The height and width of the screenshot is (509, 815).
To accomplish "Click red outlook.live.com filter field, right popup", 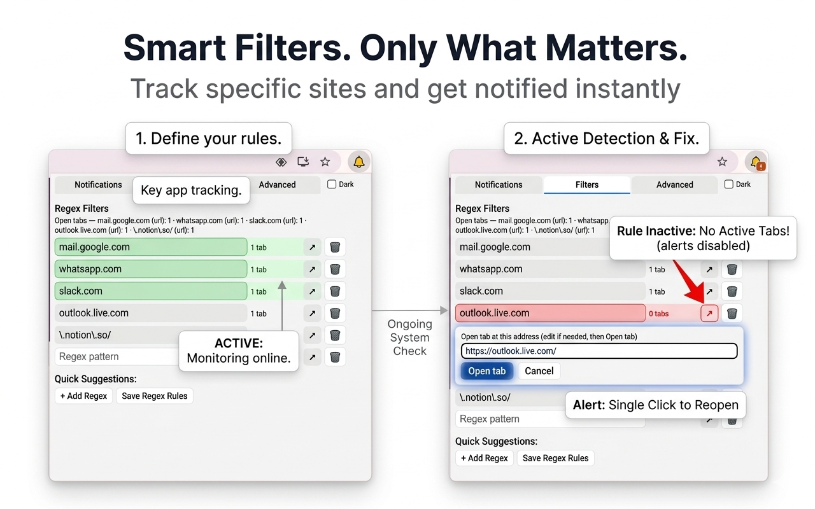I will click(550, 313).
